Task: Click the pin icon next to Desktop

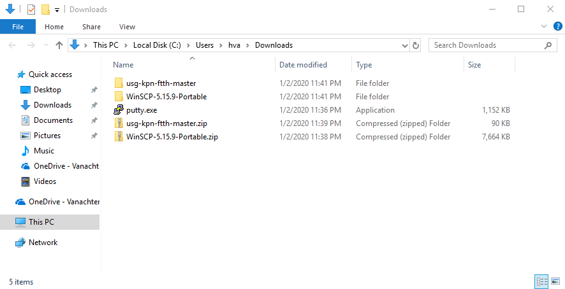Action: click(94, 90)
